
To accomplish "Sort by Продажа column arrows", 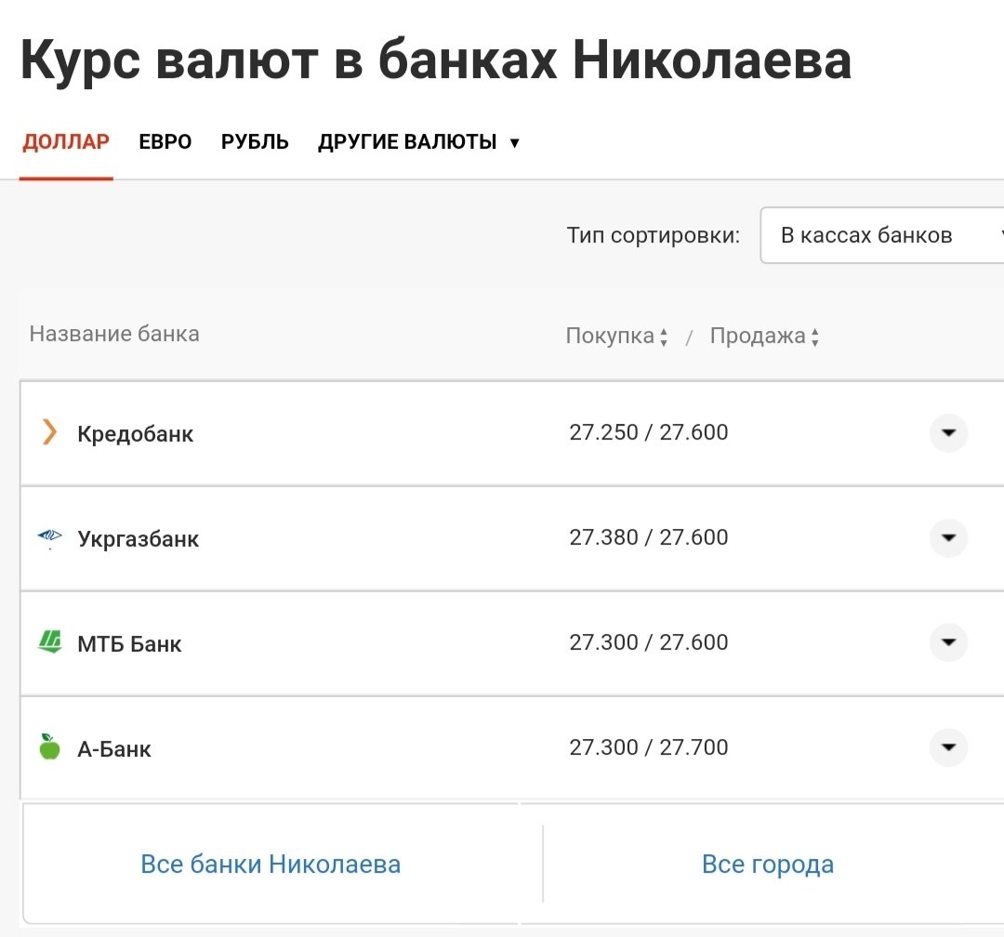I will pyautogui.click(x=815, y=337).
